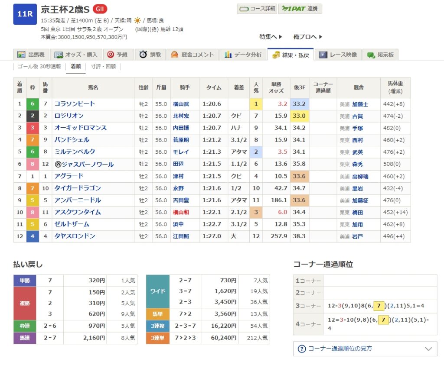The height and width of the screenshot is (365, 444).
Task: Click the 出馬表 tab icon
Action: point(21,55)
